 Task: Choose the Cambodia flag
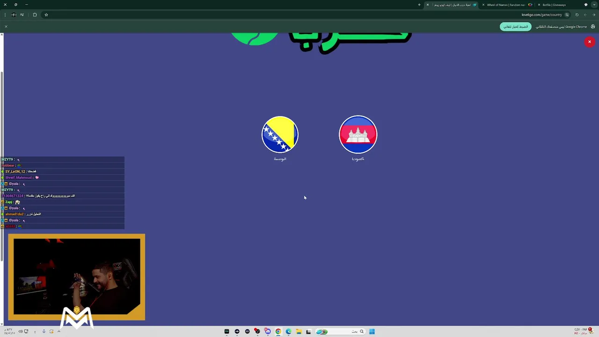click(358, 134)
